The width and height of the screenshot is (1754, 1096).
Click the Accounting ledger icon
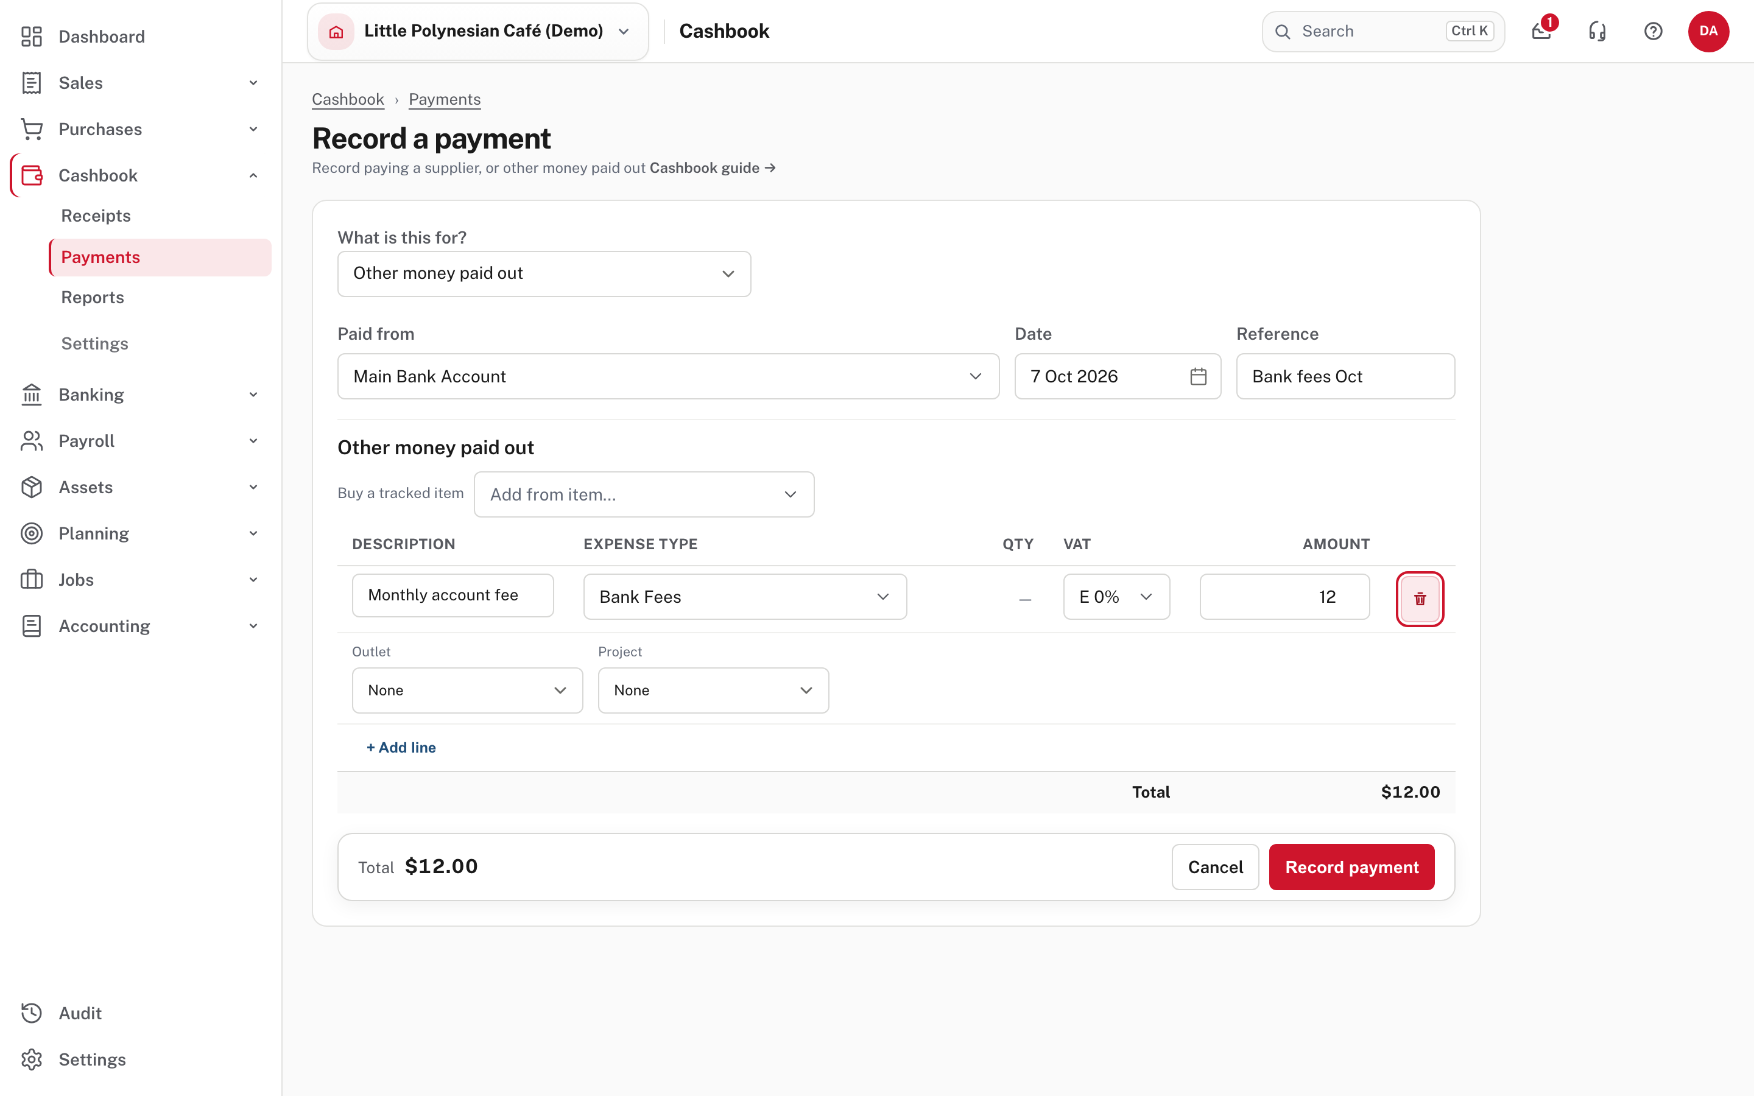[x=31, y=627]
